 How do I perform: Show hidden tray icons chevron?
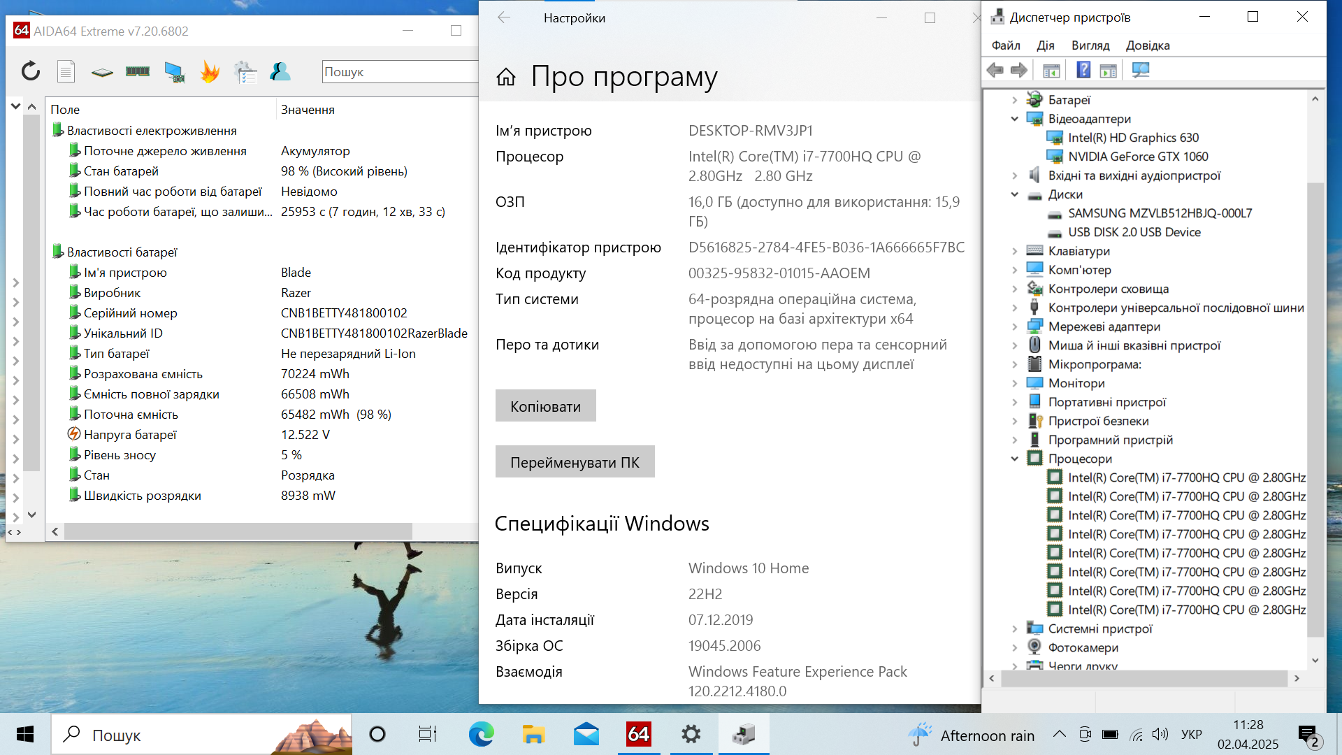click(x=1060, y=734)
